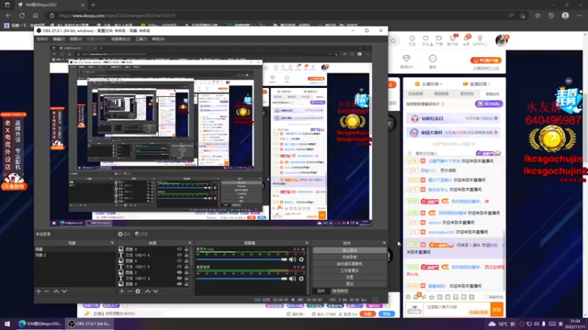The height and width of the screenshot is (330, 588).
Task: Toggle visibility of the 文本 (GDI+) 4 source
Action: point(179,278)
